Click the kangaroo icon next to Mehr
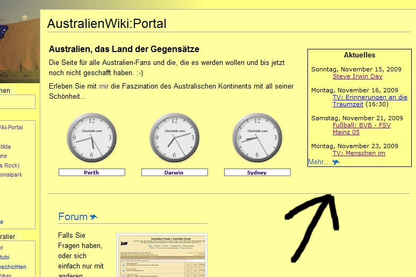 [x=336, y=162]
